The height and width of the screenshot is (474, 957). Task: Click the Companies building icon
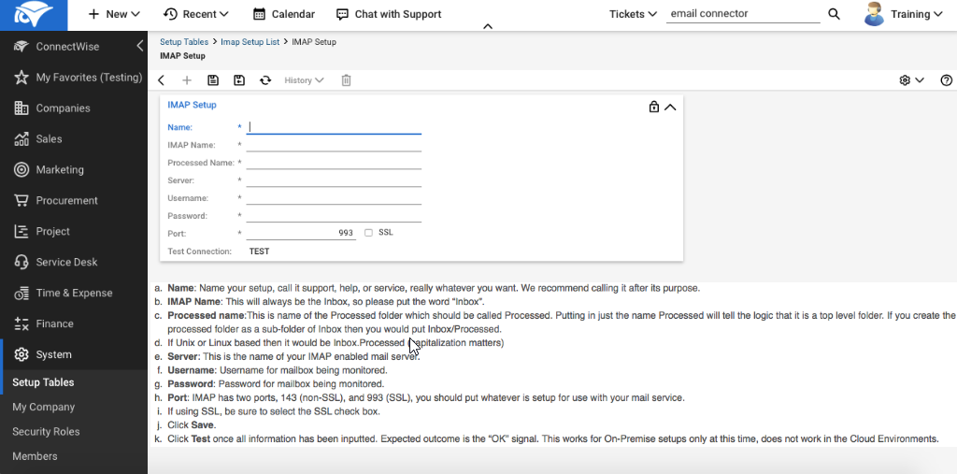pos(21,108)
